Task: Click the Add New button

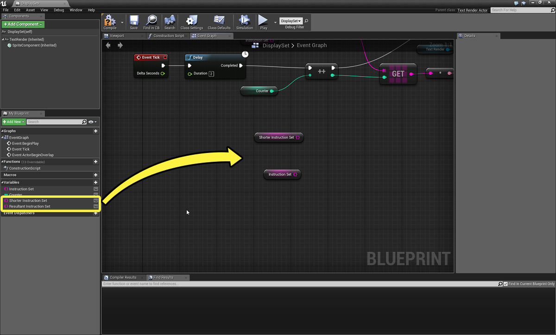Action: [x=13, y=122]
